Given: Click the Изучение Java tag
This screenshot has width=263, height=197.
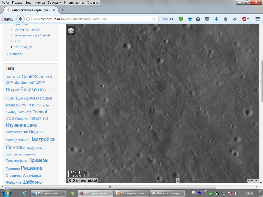Looking at the screenshot, I should [x=21, y=125].
